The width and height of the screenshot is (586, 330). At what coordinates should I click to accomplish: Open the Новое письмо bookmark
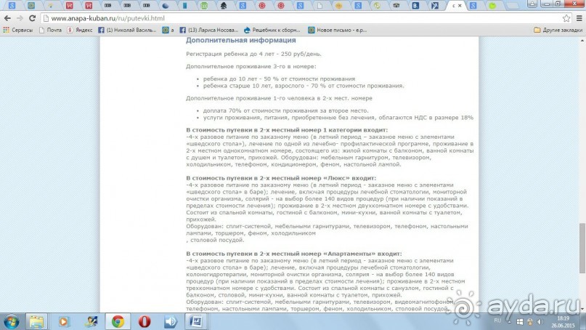coord(337,30)
